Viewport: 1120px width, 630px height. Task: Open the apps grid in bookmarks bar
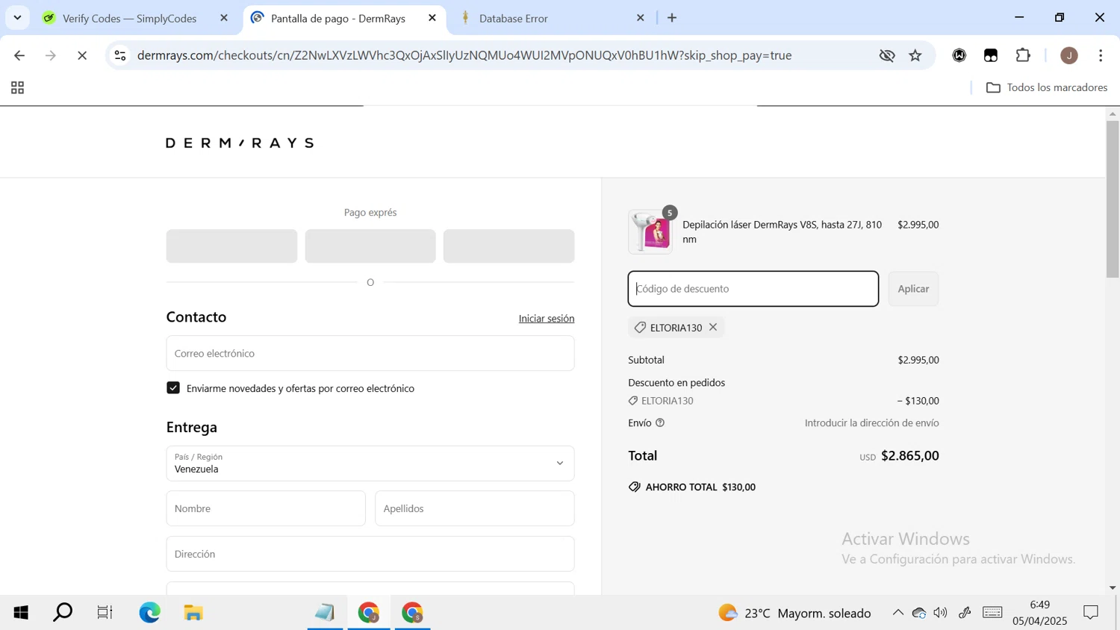(17, 88)
